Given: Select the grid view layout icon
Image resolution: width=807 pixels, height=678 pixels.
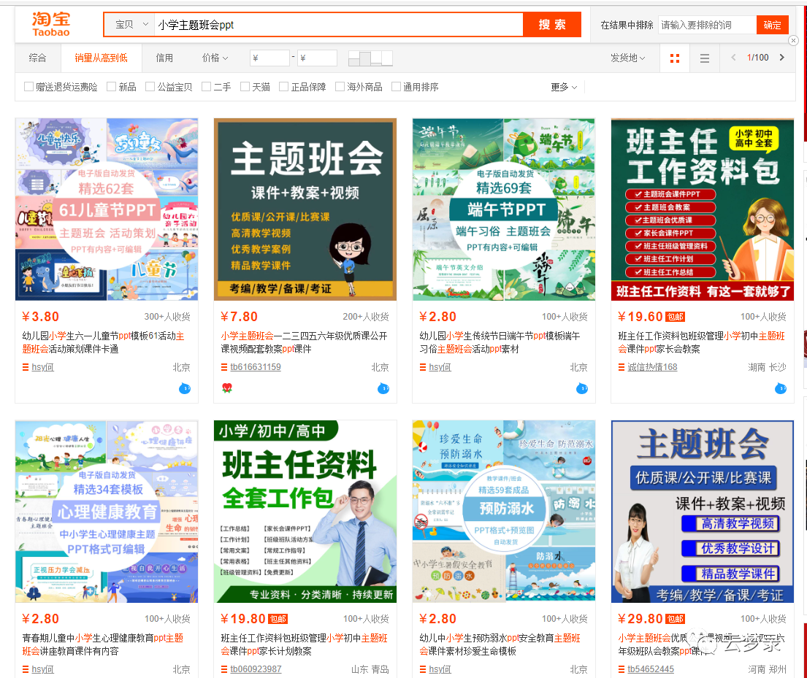Looking at the screenshot, I should 674,58.
